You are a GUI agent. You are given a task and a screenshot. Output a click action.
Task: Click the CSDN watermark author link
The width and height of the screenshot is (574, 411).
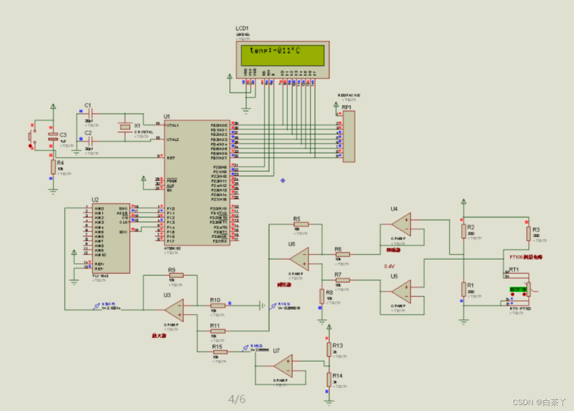click(x=539, y=402)
